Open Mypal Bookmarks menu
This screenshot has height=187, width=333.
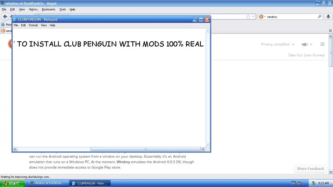pos(49,9)
